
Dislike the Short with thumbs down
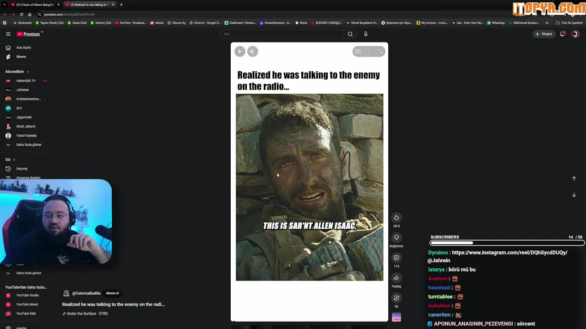coord(396,238)
